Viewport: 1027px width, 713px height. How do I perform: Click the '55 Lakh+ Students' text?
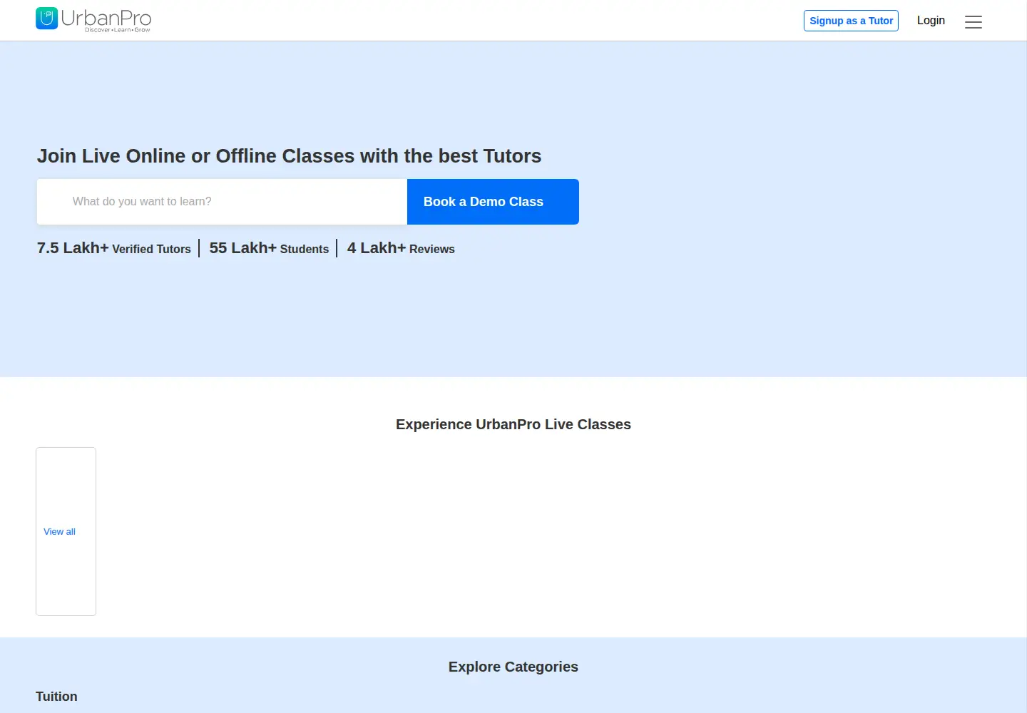click(x=269, y=248)
